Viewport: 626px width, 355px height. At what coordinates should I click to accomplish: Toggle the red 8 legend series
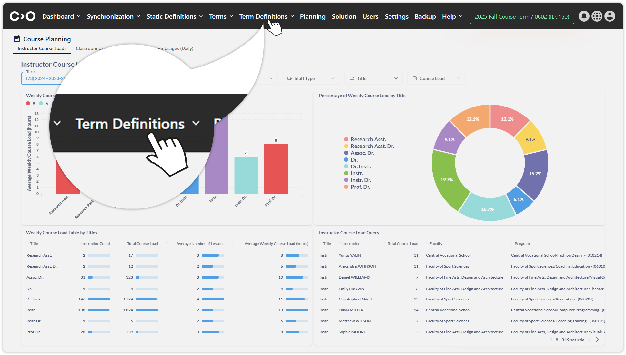click(28, 103)
